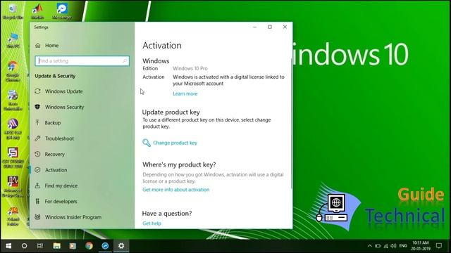Open the Windows Start menu
Screen dimensions: 451x253
point(8,246)
